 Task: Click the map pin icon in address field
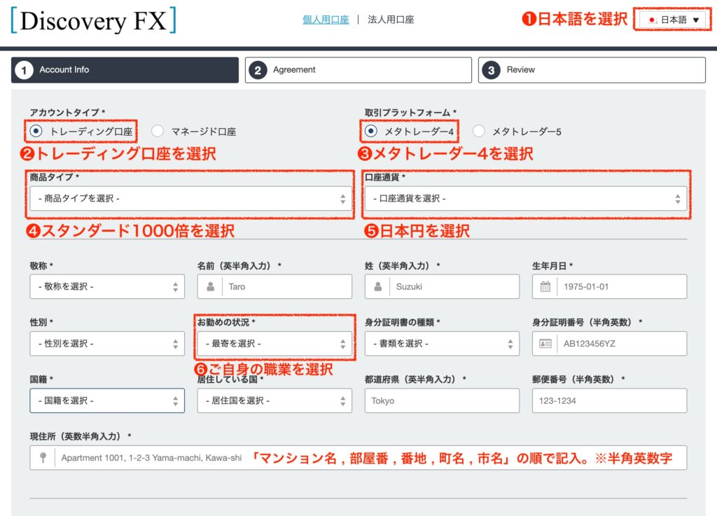[43, 458]
